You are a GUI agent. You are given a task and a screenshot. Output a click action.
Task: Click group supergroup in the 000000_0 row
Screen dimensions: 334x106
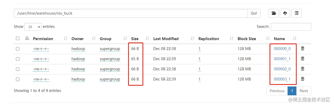coord(110,49)
